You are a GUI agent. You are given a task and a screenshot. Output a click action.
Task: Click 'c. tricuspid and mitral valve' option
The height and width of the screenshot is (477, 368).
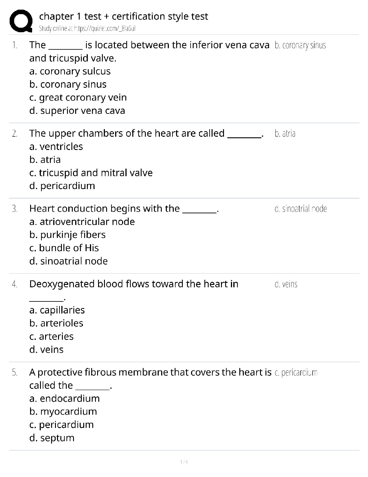click(x=91, y=173)
